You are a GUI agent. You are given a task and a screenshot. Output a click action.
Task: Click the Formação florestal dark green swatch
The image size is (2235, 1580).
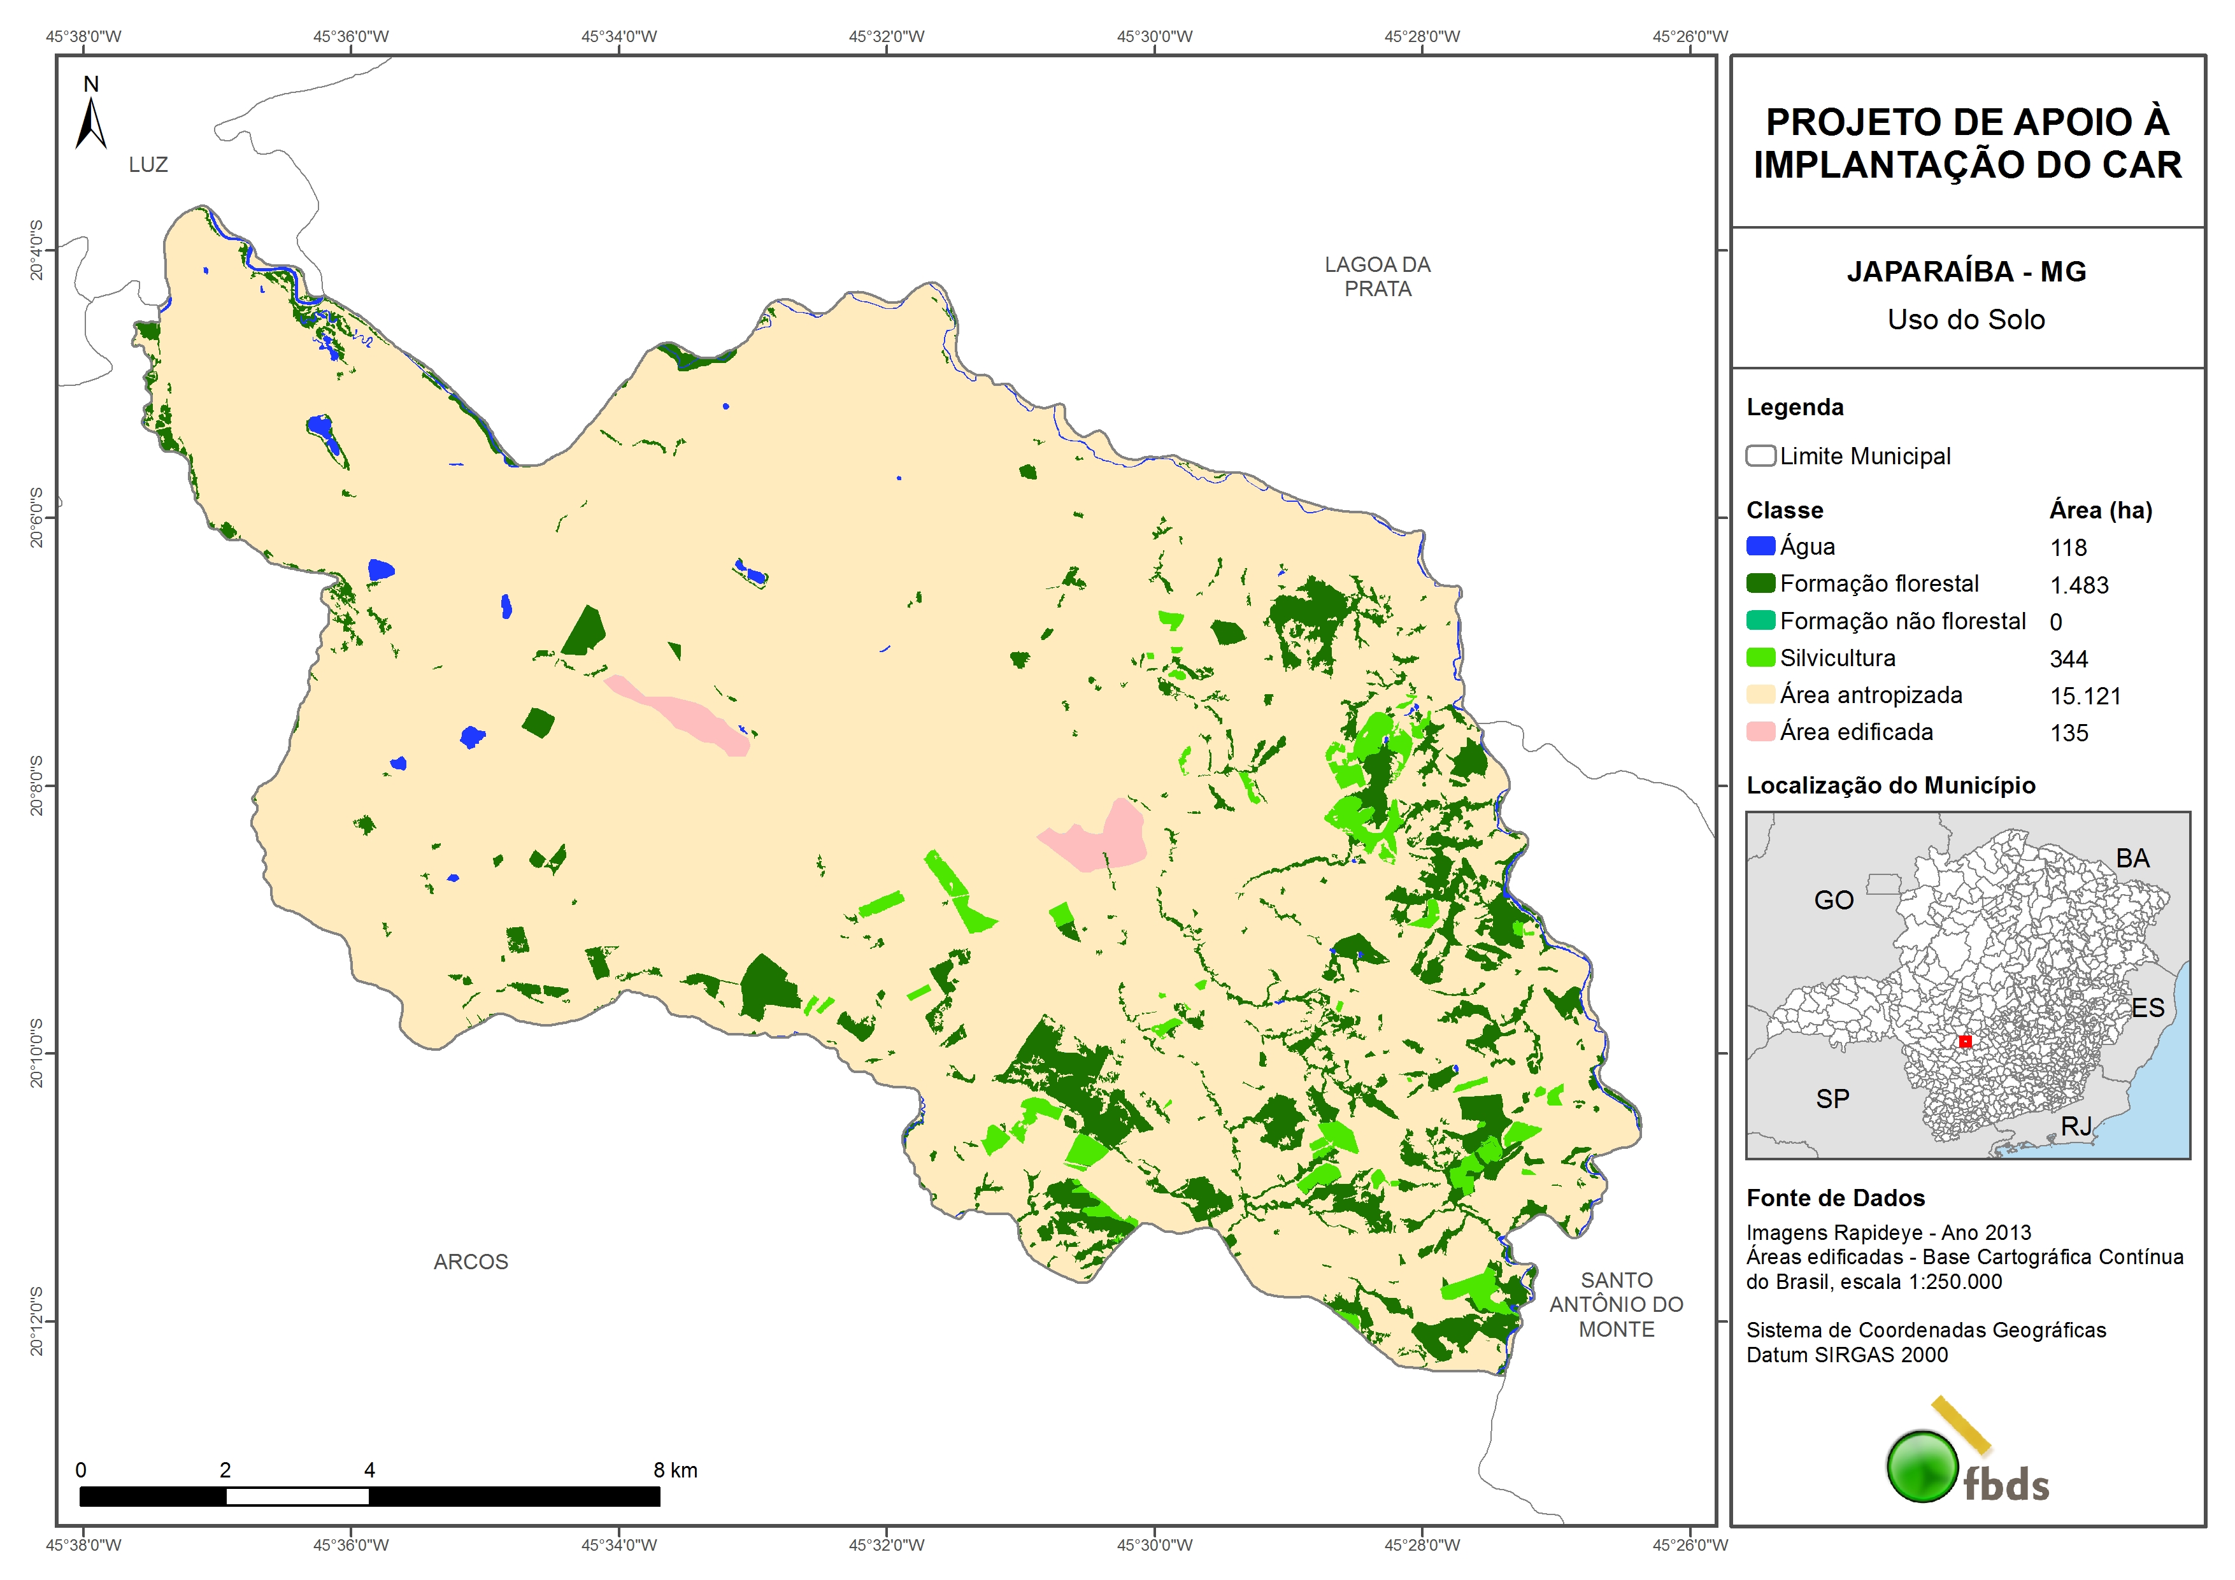(1760, 583)
